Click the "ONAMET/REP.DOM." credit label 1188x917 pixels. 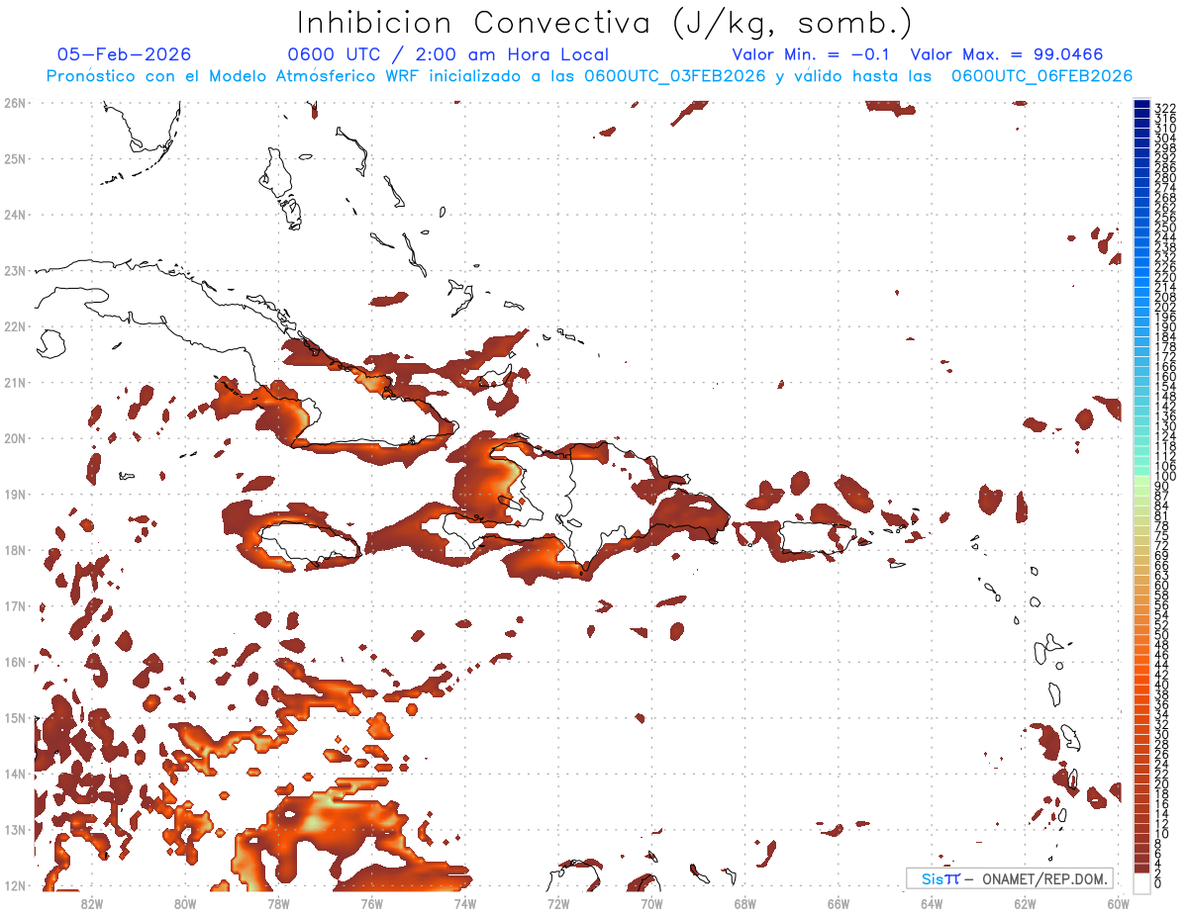point(1046,878)
